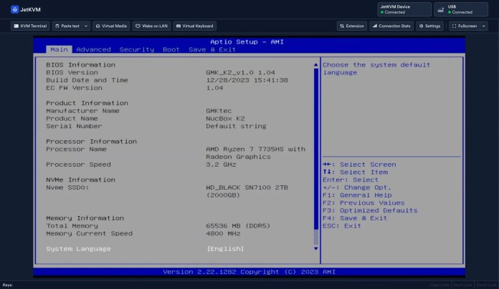Click the BIOS scrollbar down arrow
Image resolution: width=499 pixels, height=289 pixels.
coord(315,249)
